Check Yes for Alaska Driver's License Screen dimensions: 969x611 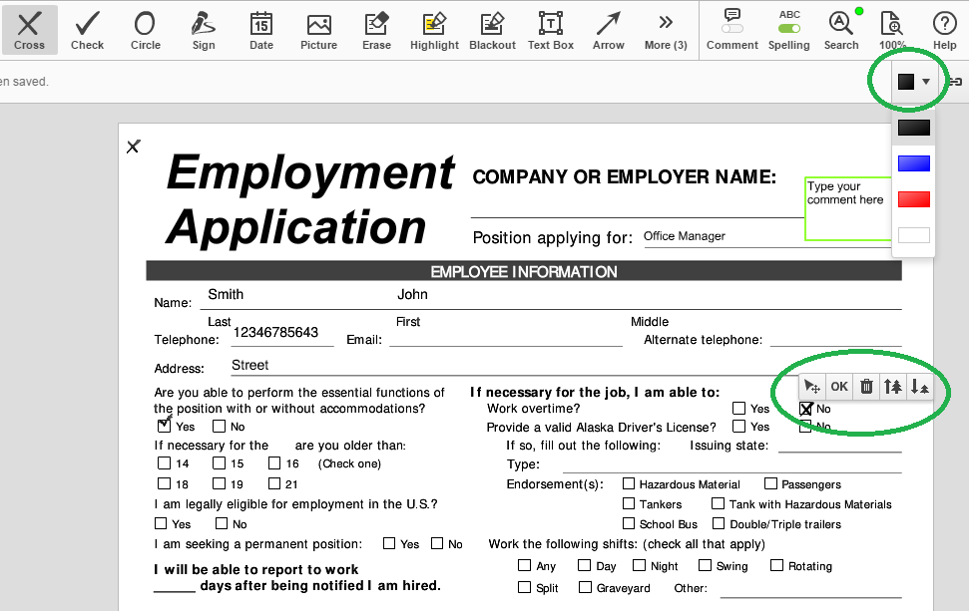coord(738,426)
